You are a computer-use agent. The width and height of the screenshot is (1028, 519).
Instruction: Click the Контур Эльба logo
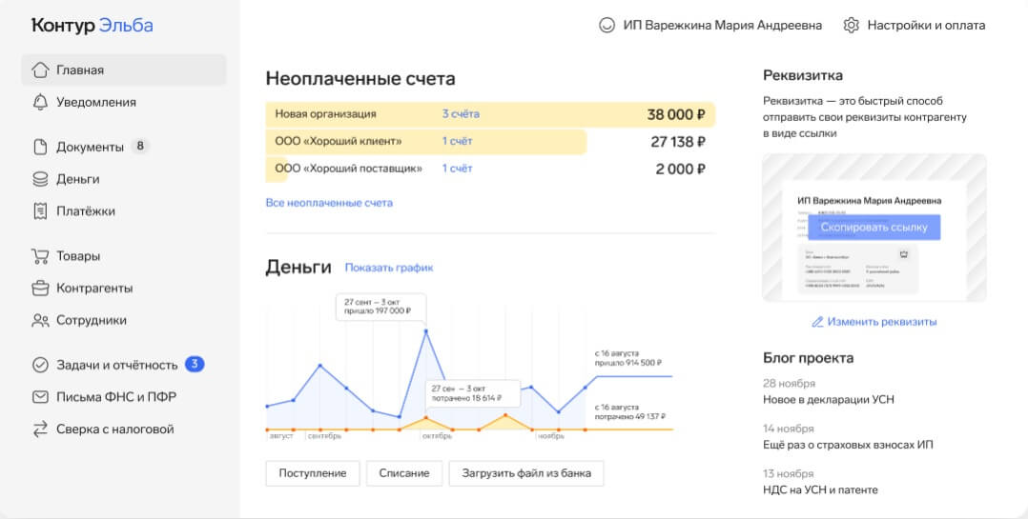tap(93, 26)
